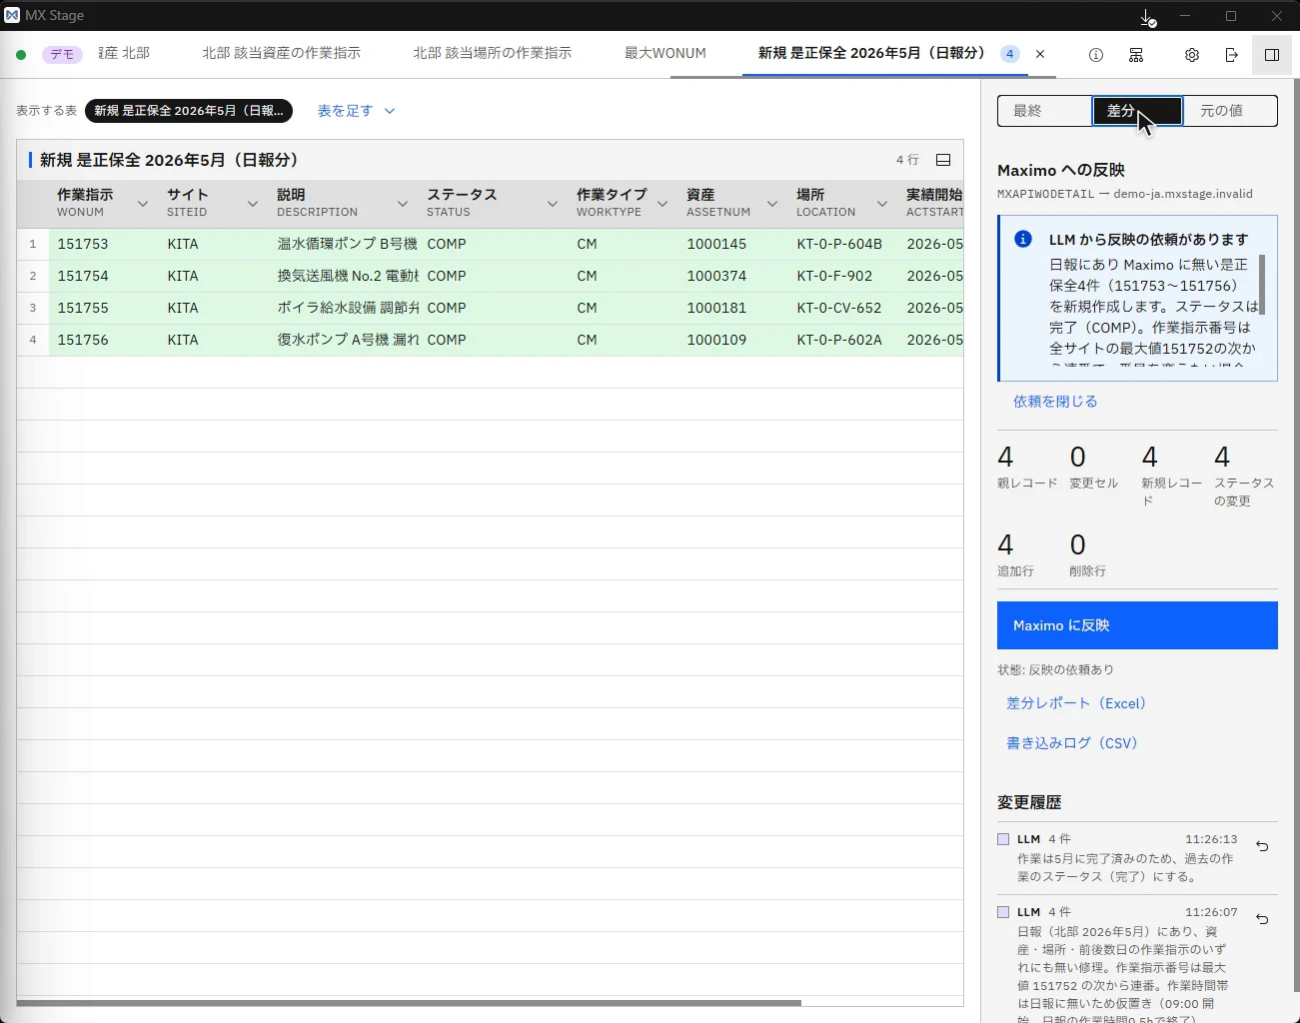This screenshot has width=1300, height=1023.
Task: Click the 新規 是正保全 table chip under 表示する表
Action: [x=189, y=111]
